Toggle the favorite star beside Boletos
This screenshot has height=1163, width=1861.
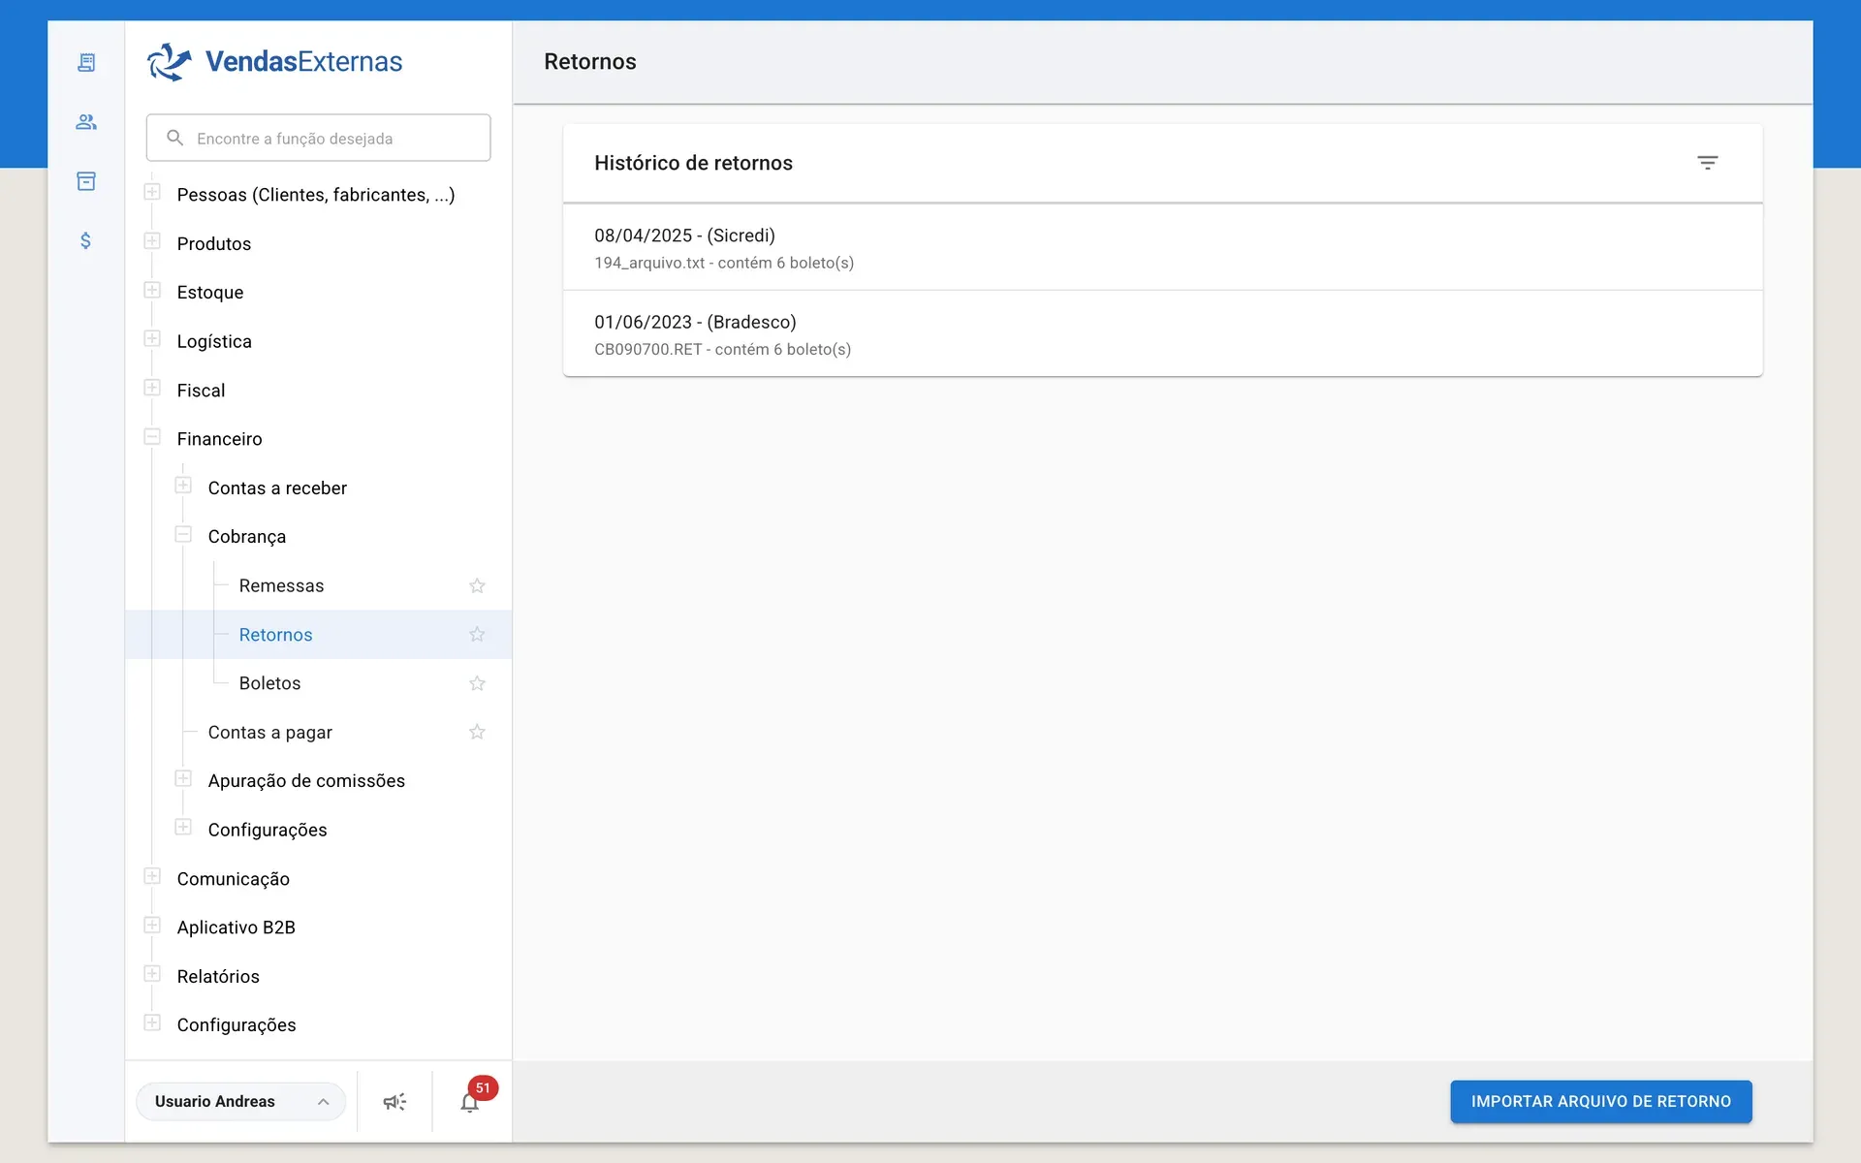(x=477, y=683)
